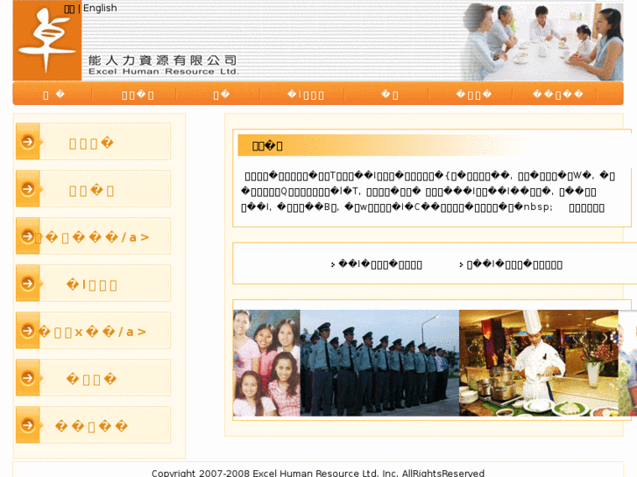
Task: Open the bottom sidebar menu entry
Action: [91, 426]
